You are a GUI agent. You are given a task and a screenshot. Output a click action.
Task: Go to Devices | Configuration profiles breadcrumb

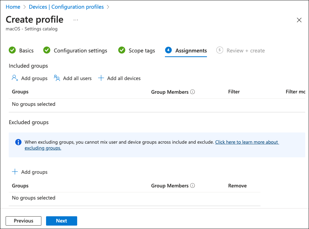(66, 7)
